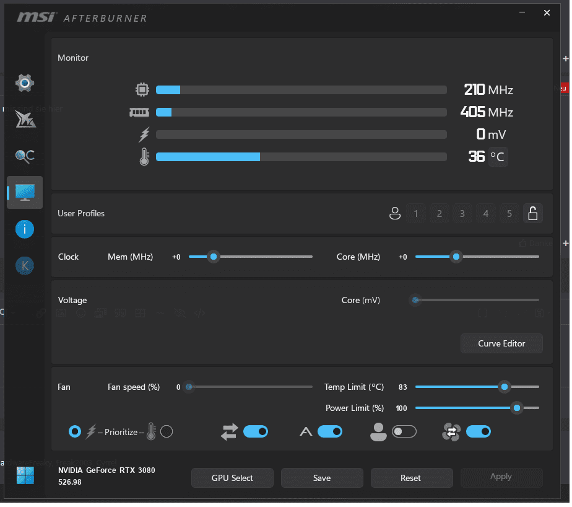Click the user-defined fan person icon
572x507 pixels.
[x=379, y=433]
